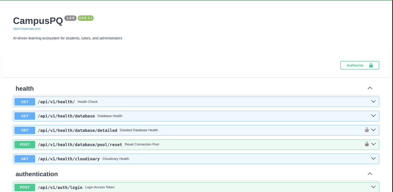Viewport: 393px width, 192px height.
Task: Expand the Health Check endpoint arrow
Action: point(373,101)
